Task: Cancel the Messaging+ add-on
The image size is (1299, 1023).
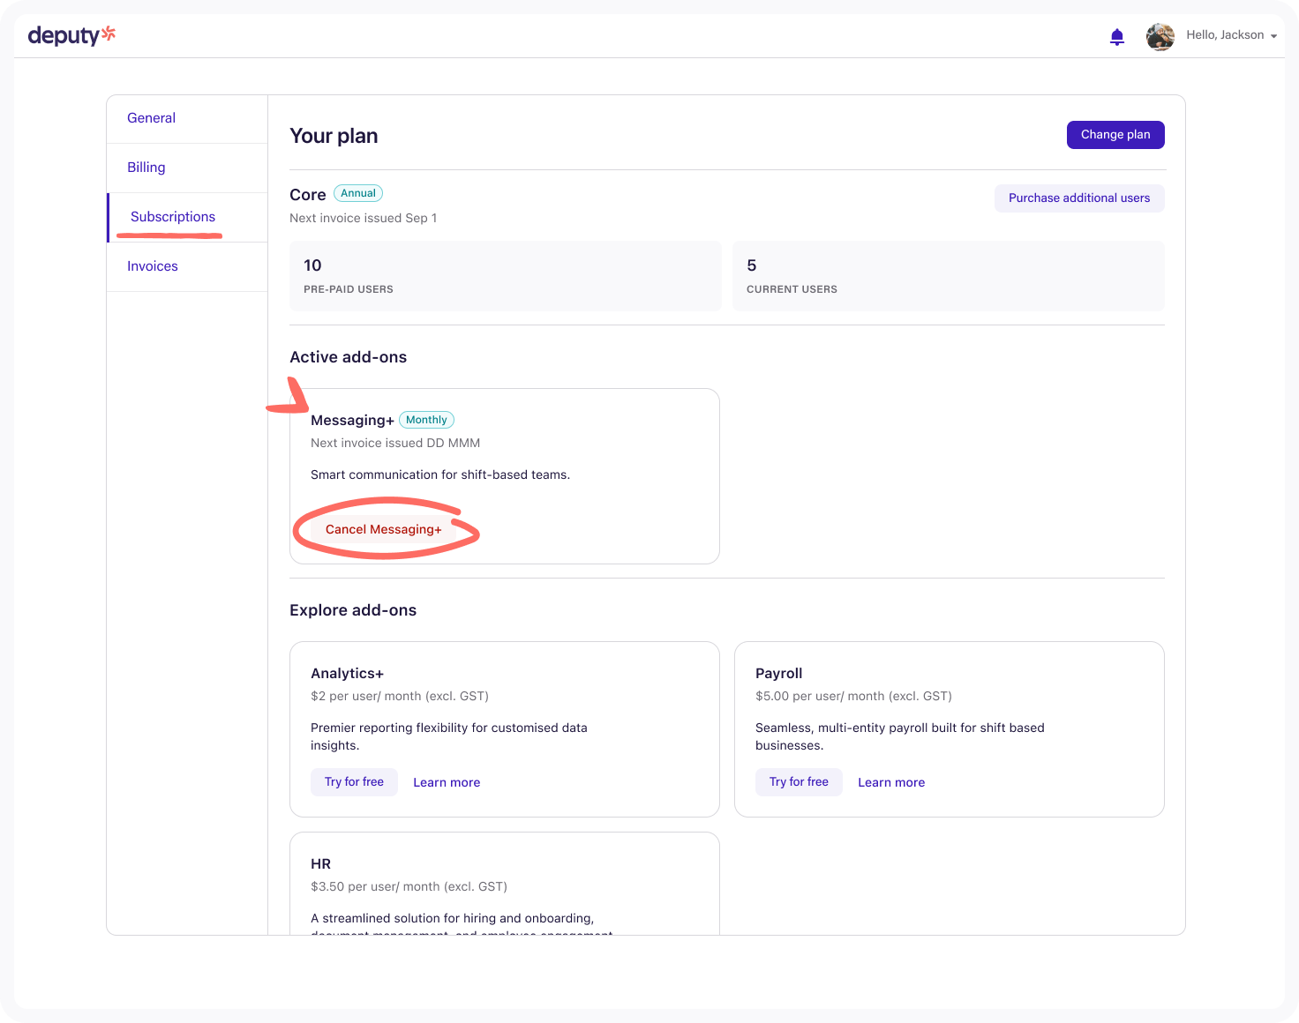Action: (383, 529)
